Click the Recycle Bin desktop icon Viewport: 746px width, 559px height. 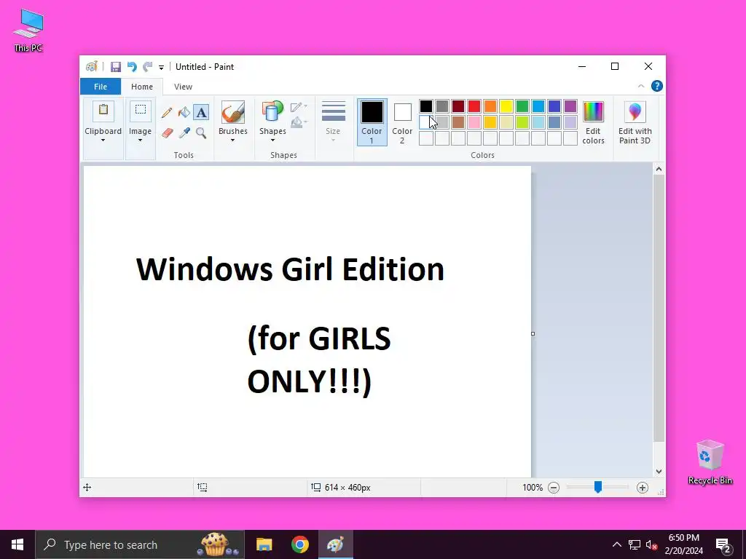[710, 462]
